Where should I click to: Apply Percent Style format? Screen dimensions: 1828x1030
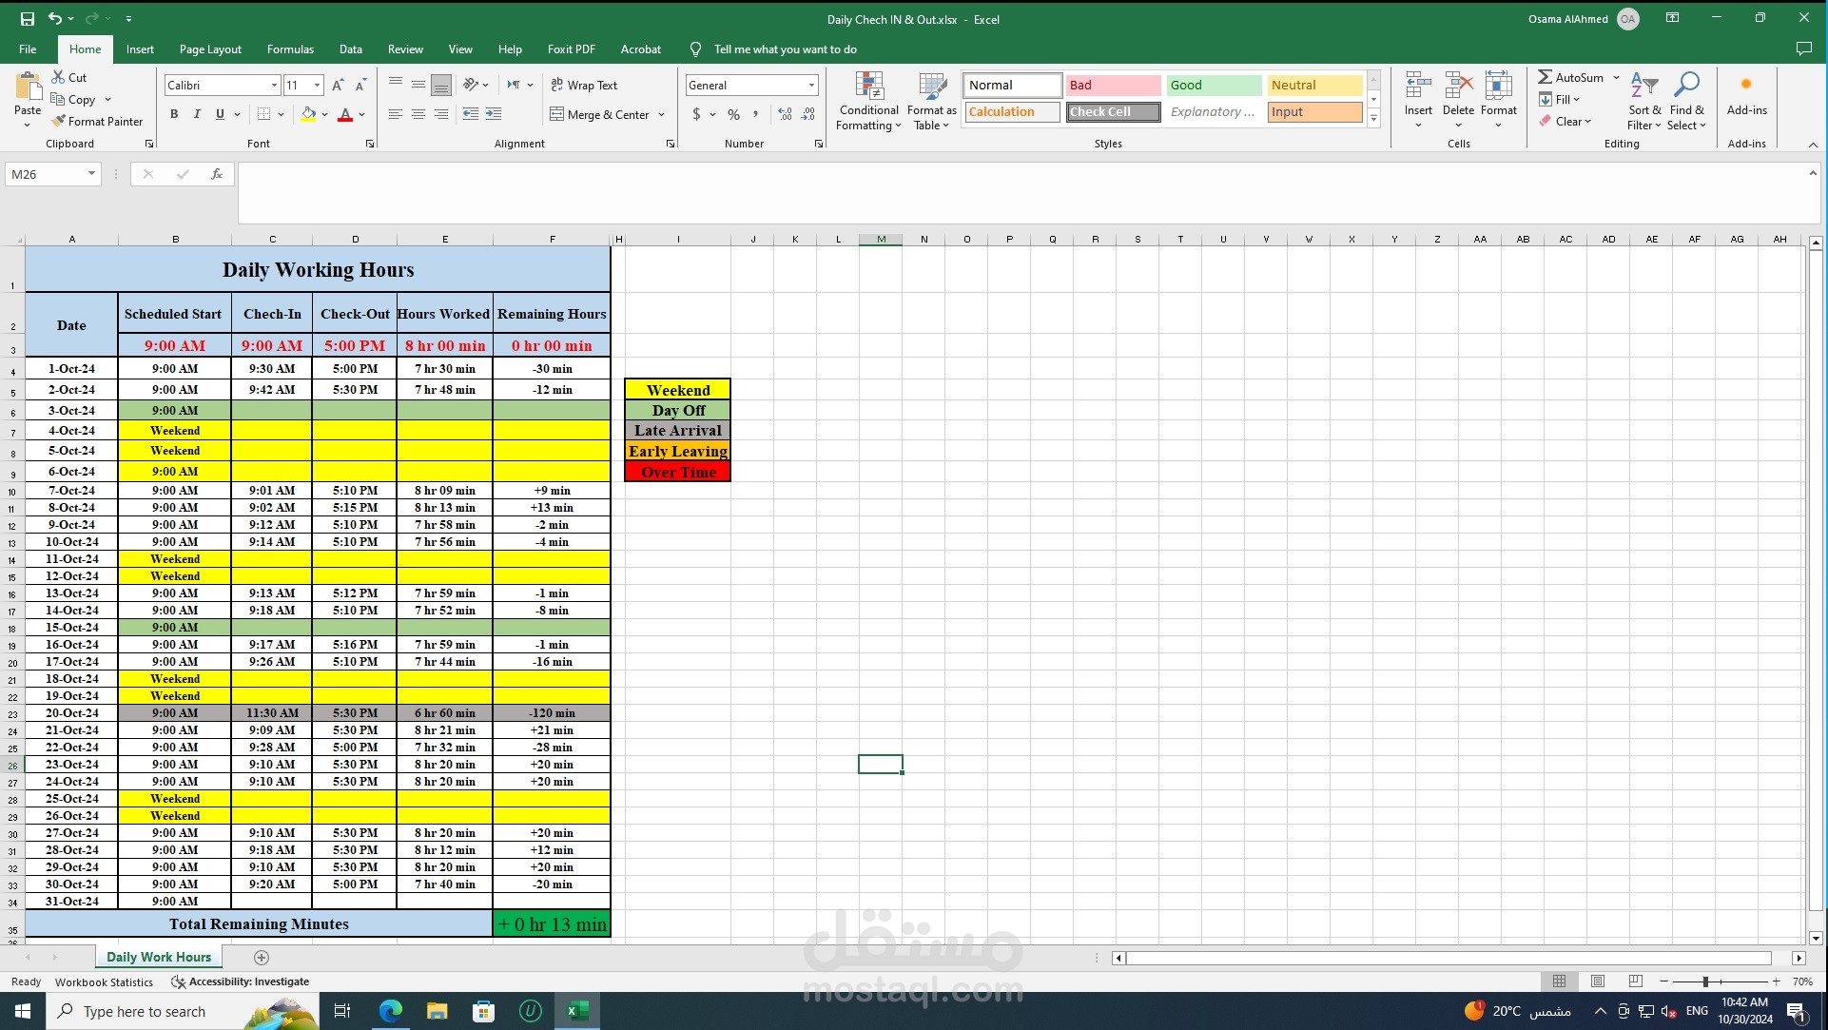(733, 114)
